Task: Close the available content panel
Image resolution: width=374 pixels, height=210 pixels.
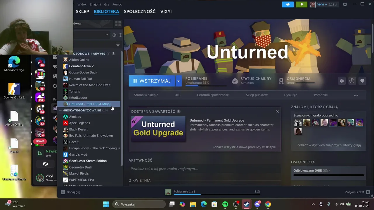Action: (x=277, y=111)
